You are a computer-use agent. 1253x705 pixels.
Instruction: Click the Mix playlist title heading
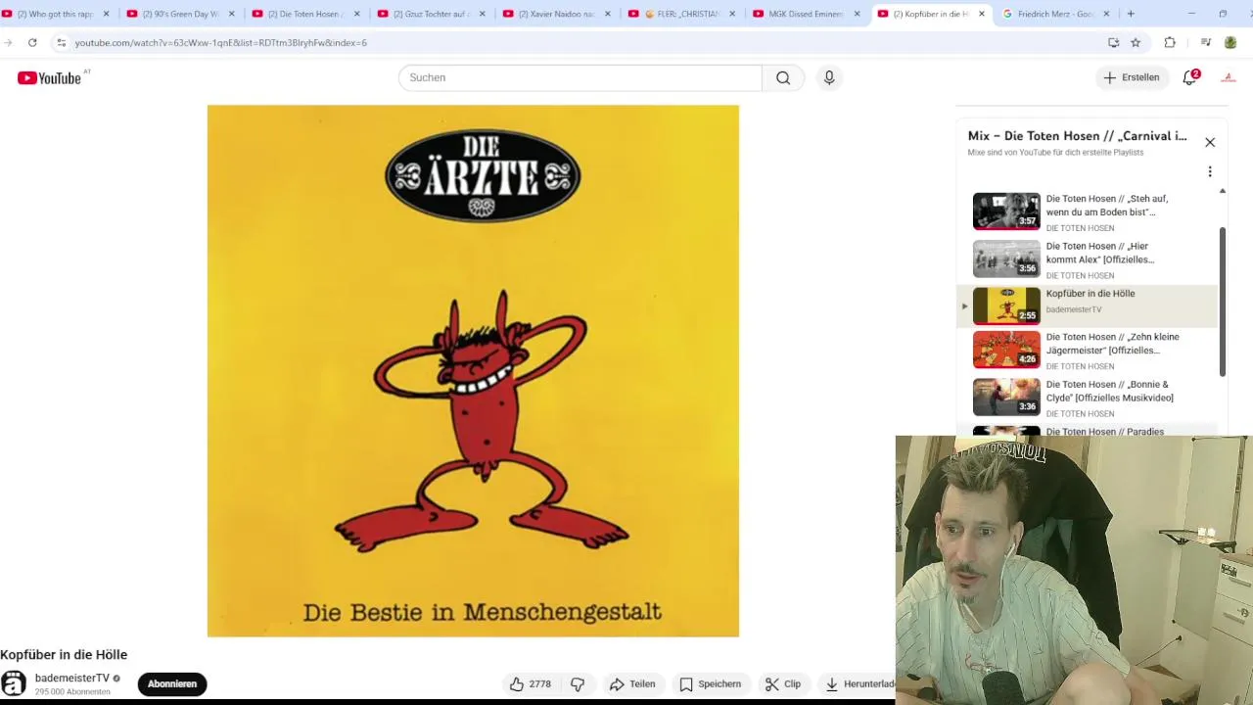[1077, 136]
